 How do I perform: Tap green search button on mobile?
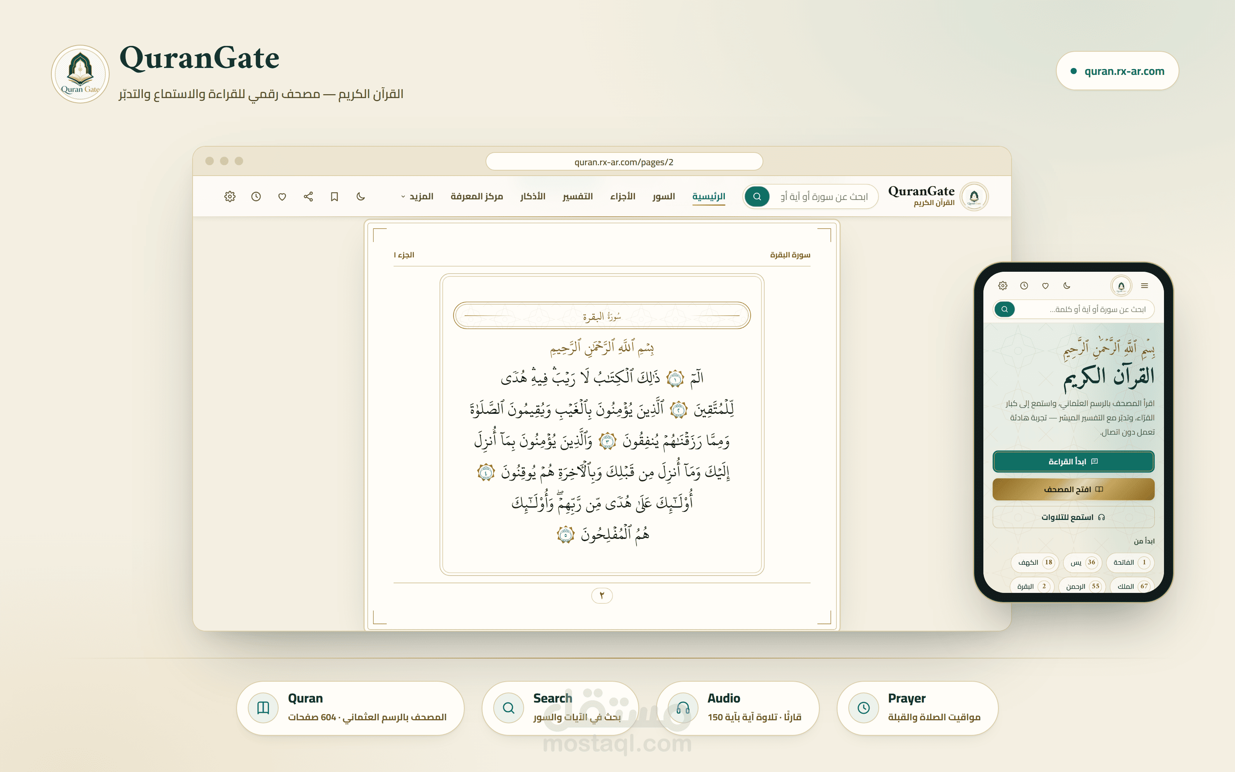tap(1004, 310)
